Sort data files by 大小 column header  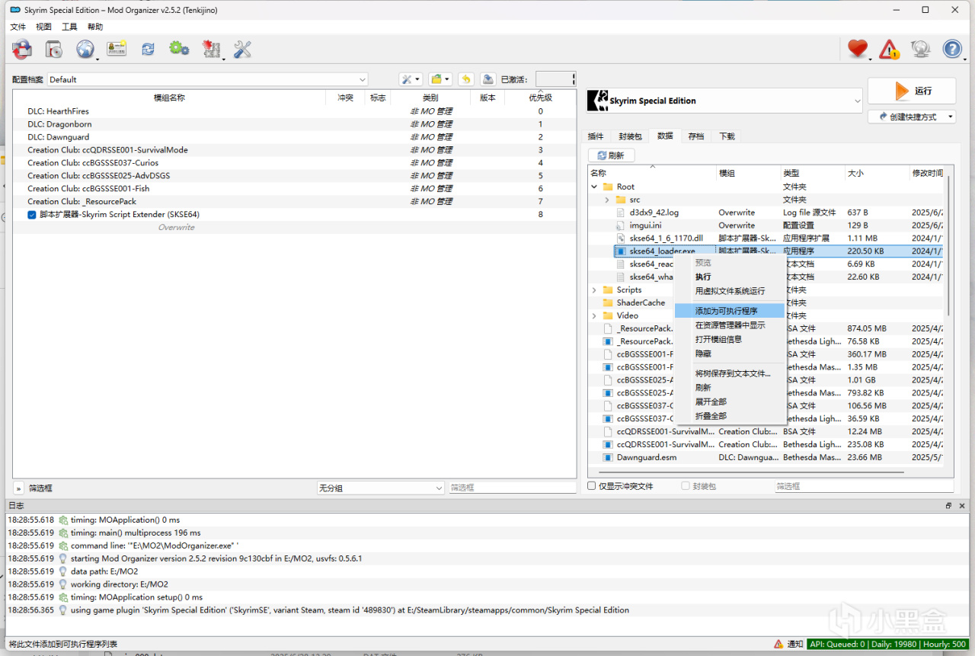877,173
